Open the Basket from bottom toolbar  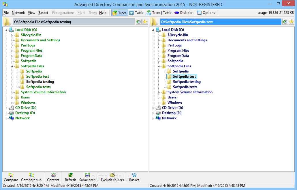(134, 177)
